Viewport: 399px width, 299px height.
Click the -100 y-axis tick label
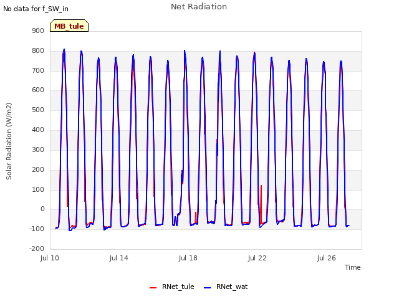point(37,229)
